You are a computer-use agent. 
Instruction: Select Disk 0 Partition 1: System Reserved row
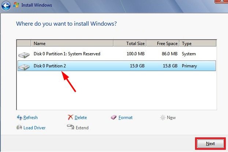click(x=117, y=54)
